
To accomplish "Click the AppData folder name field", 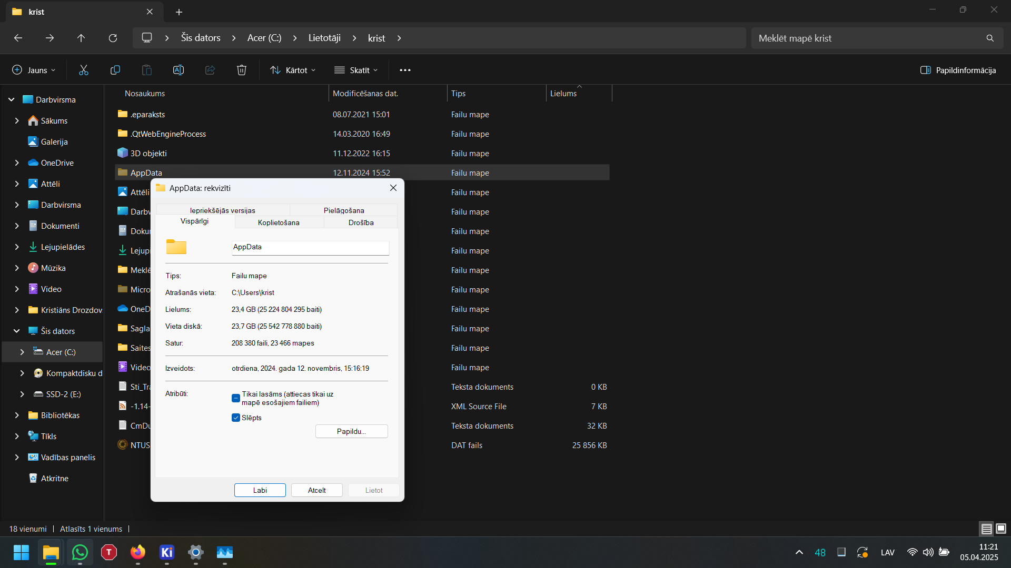I will (x=310, y=247).
